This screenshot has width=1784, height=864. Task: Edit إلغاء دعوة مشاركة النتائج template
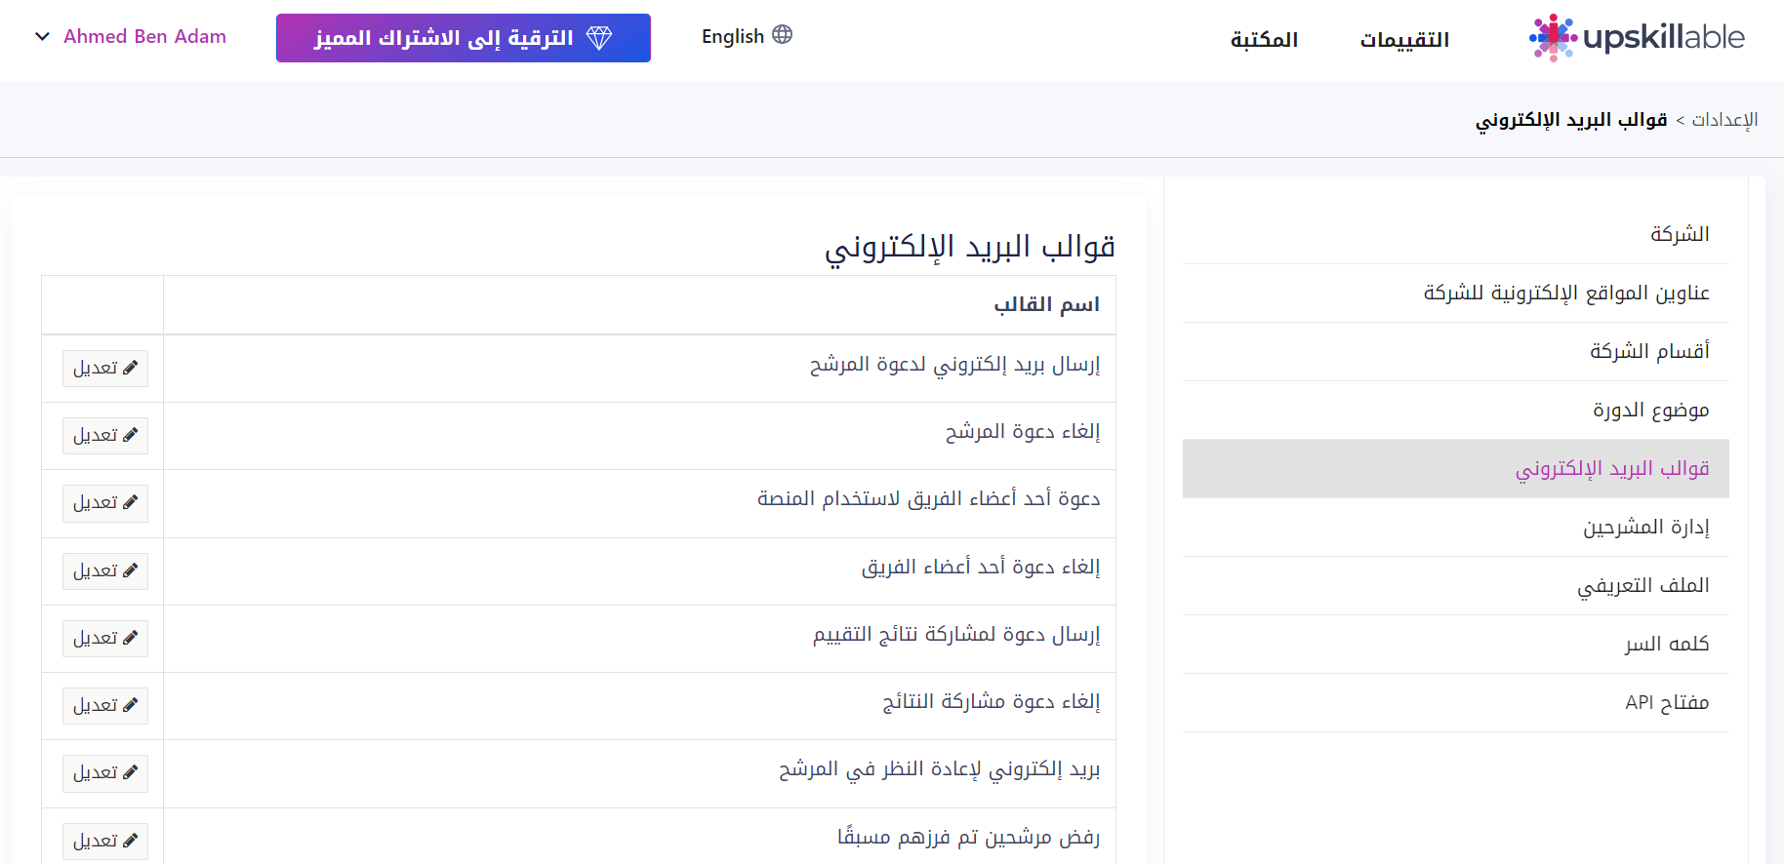point(105,706)
